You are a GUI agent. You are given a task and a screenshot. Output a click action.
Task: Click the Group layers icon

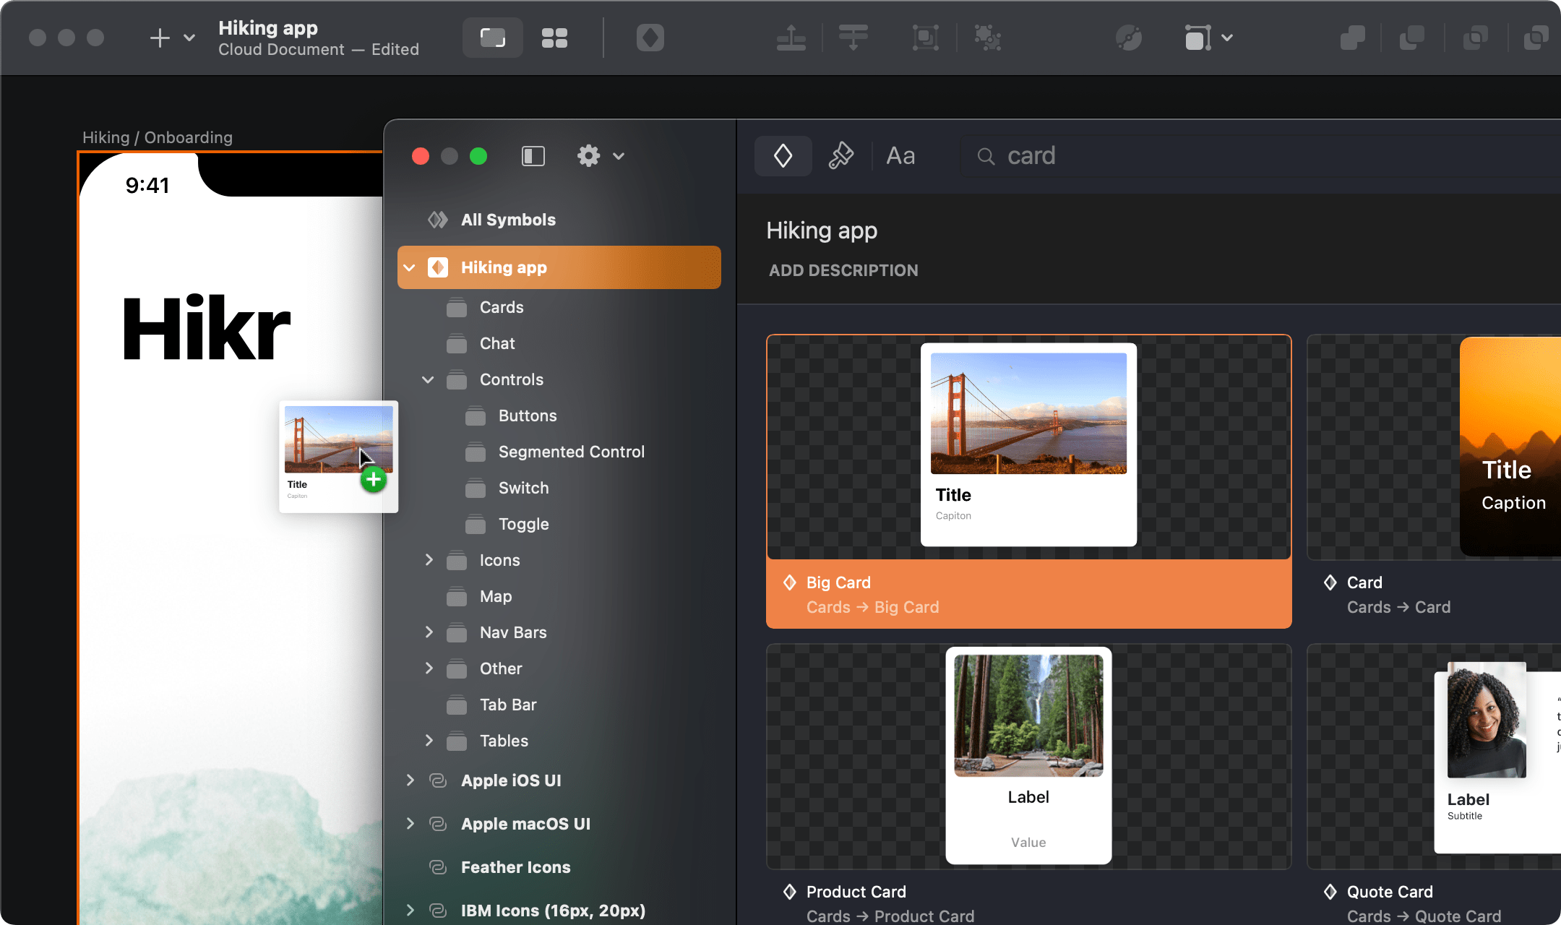tap(925, 38)
